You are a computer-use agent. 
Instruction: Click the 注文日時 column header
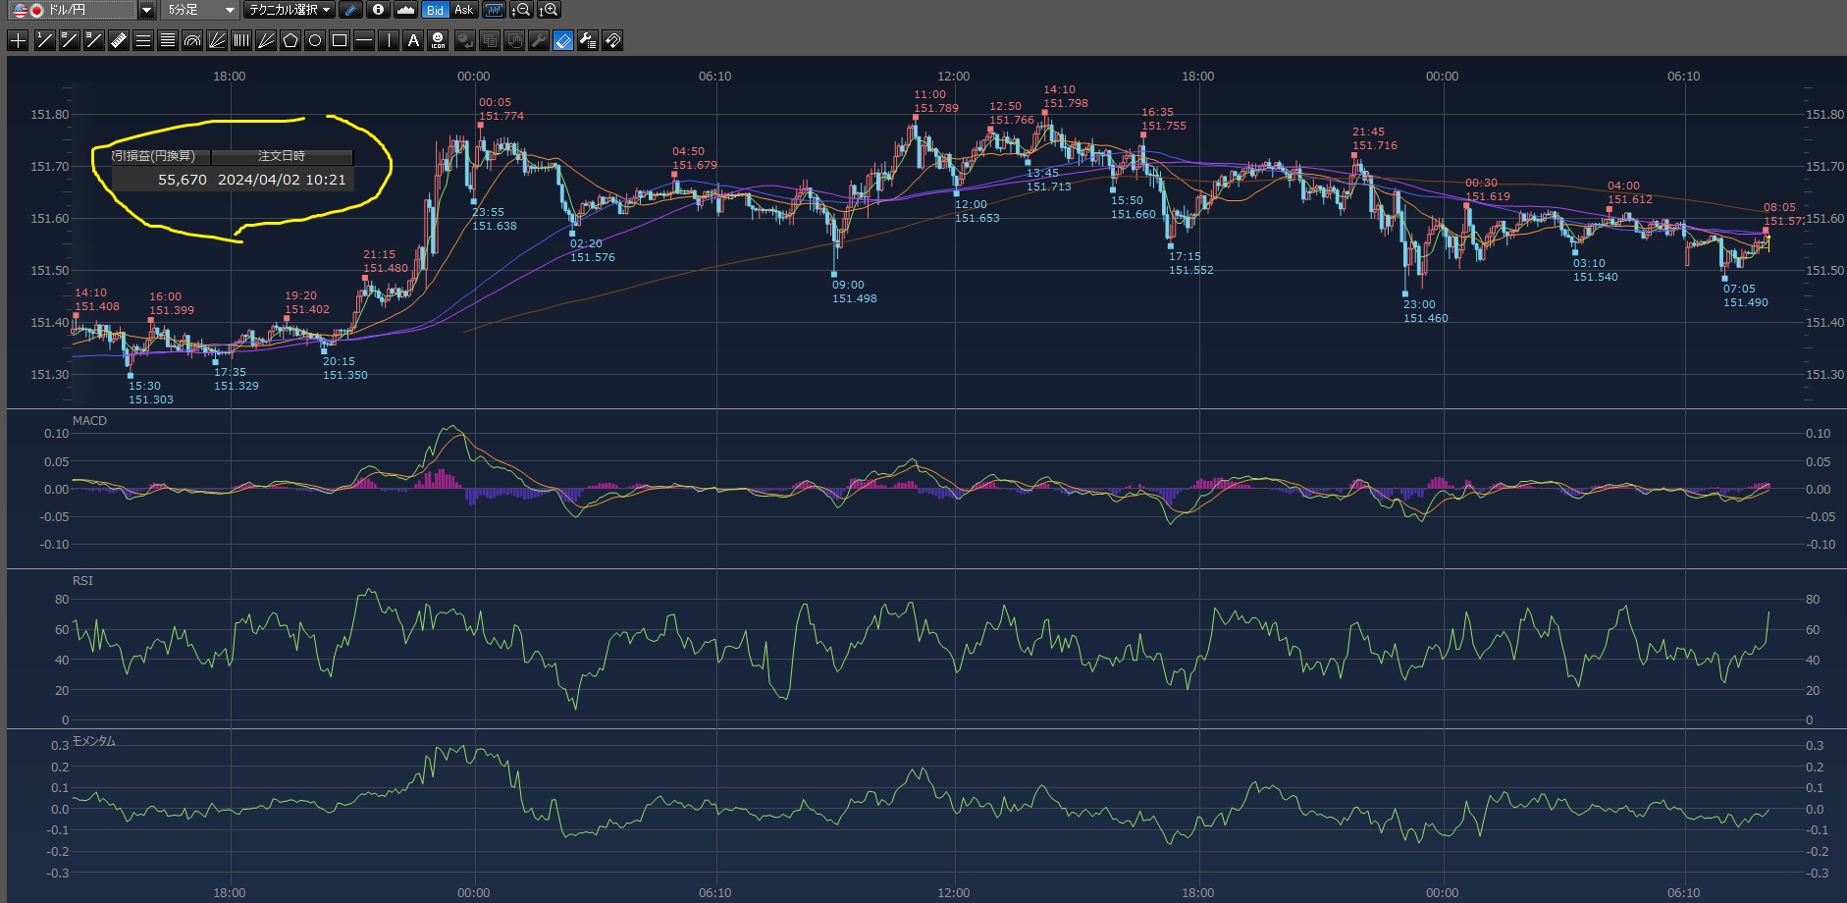pyautogui.click(x=282, y=156)
